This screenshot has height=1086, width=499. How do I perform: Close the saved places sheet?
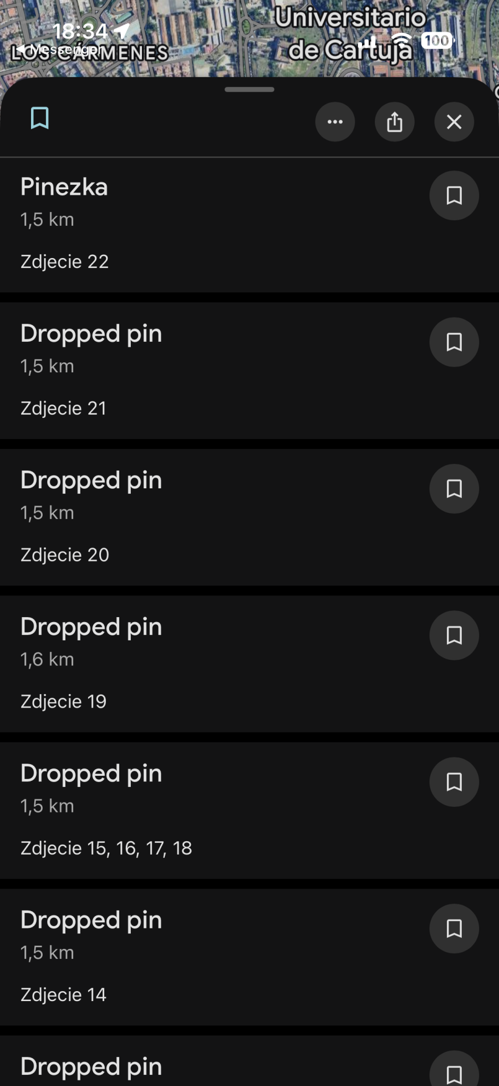(454, 122)
